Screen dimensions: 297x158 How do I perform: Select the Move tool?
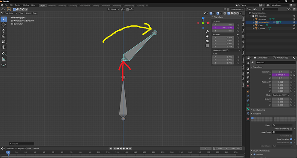pos(3,31)
